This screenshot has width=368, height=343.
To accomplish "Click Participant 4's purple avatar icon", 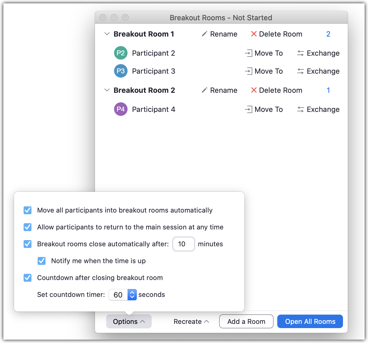I will point(121,109).
